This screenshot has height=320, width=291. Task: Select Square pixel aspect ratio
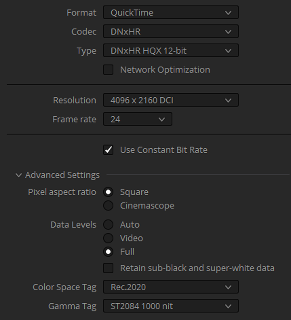(x=108, y=192)
